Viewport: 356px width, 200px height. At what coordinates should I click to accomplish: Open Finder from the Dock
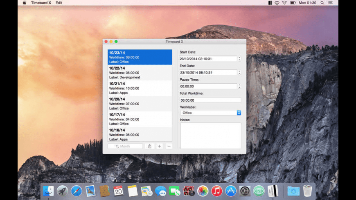[x=48, y=191]
